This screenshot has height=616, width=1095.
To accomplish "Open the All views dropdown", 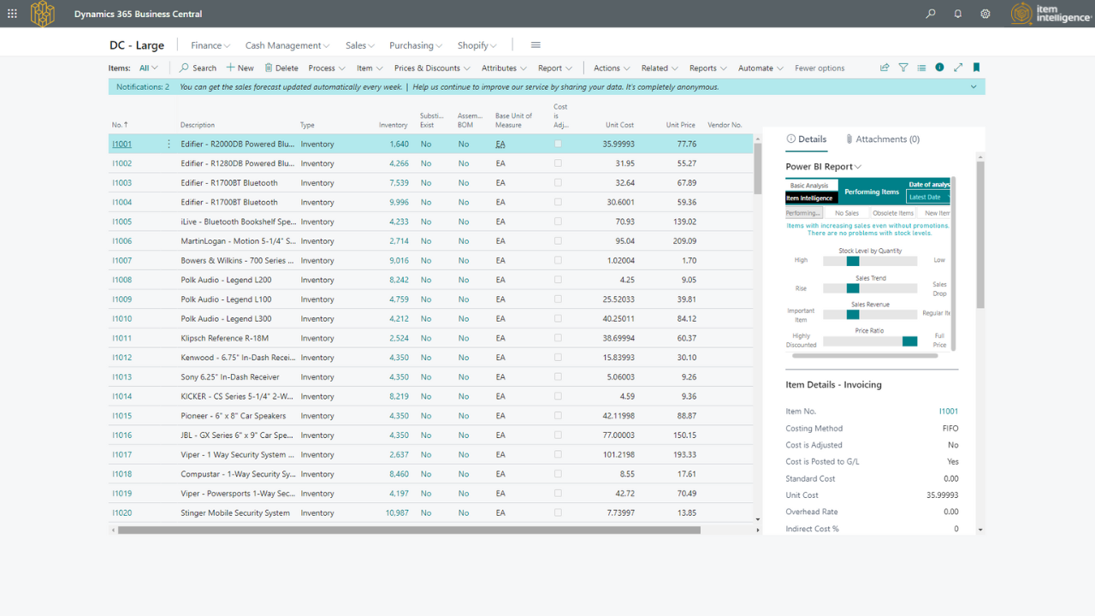I will click(x=149, y=68).
